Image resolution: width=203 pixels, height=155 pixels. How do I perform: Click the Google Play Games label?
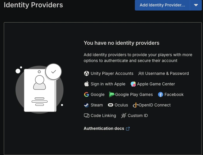(134, 94)
